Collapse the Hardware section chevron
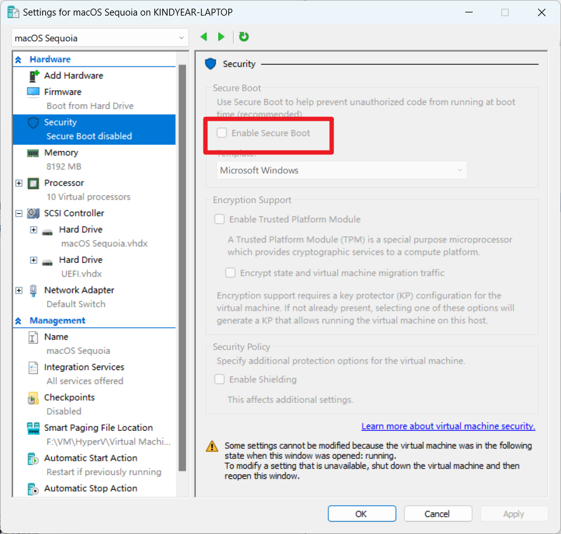Screen dimensions: 561x534 [x=19, y=60]
